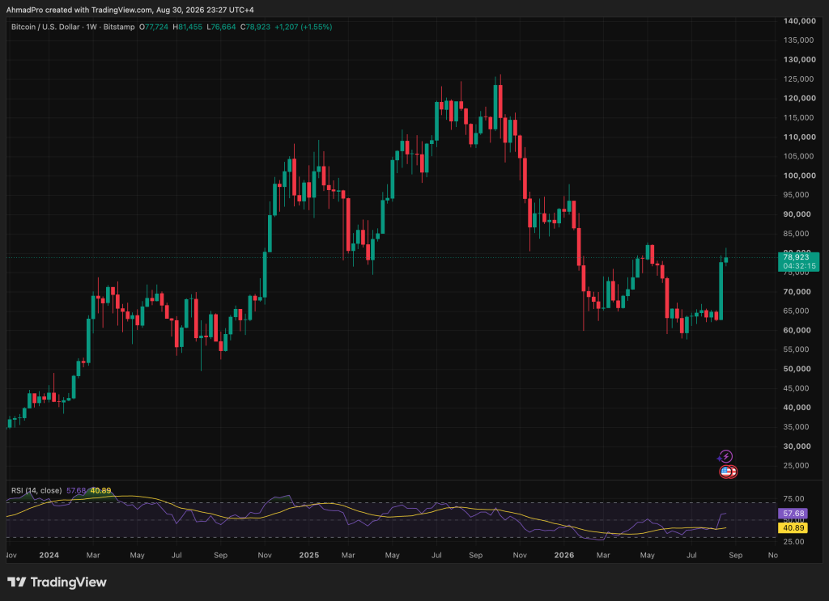Click the purple 57.68 RSI value tag

point(793,514)
